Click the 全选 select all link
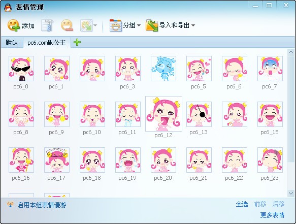The image size is (296, 224). 242,204
